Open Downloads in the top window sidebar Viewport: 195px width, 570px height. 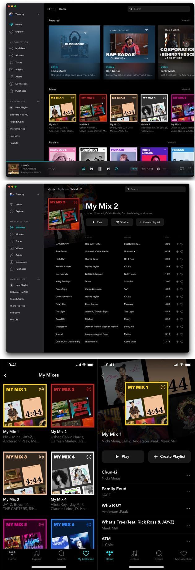pyautogui.click(x=21, y=84)
